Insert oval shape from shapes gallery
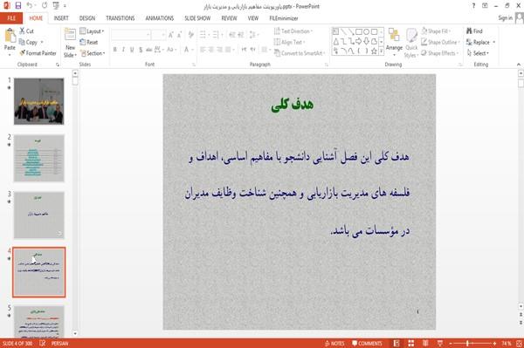This screenshot has width=524, height=348. coord(367,31)
